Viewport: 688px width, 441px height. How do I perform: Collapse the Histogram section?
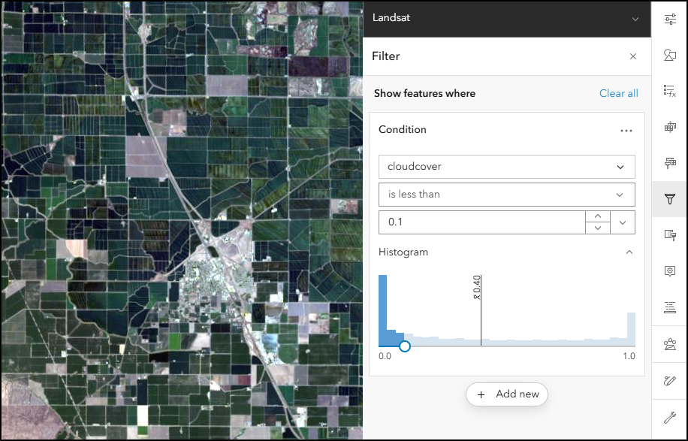pyautogui.click(x=629, y=252)
